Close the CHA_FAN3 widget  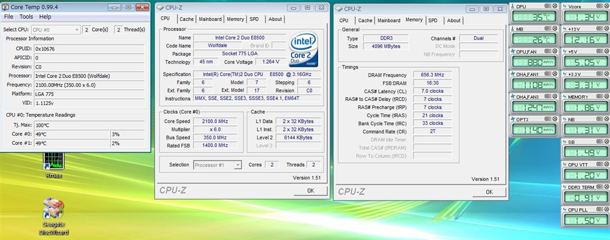click(555, 96)
